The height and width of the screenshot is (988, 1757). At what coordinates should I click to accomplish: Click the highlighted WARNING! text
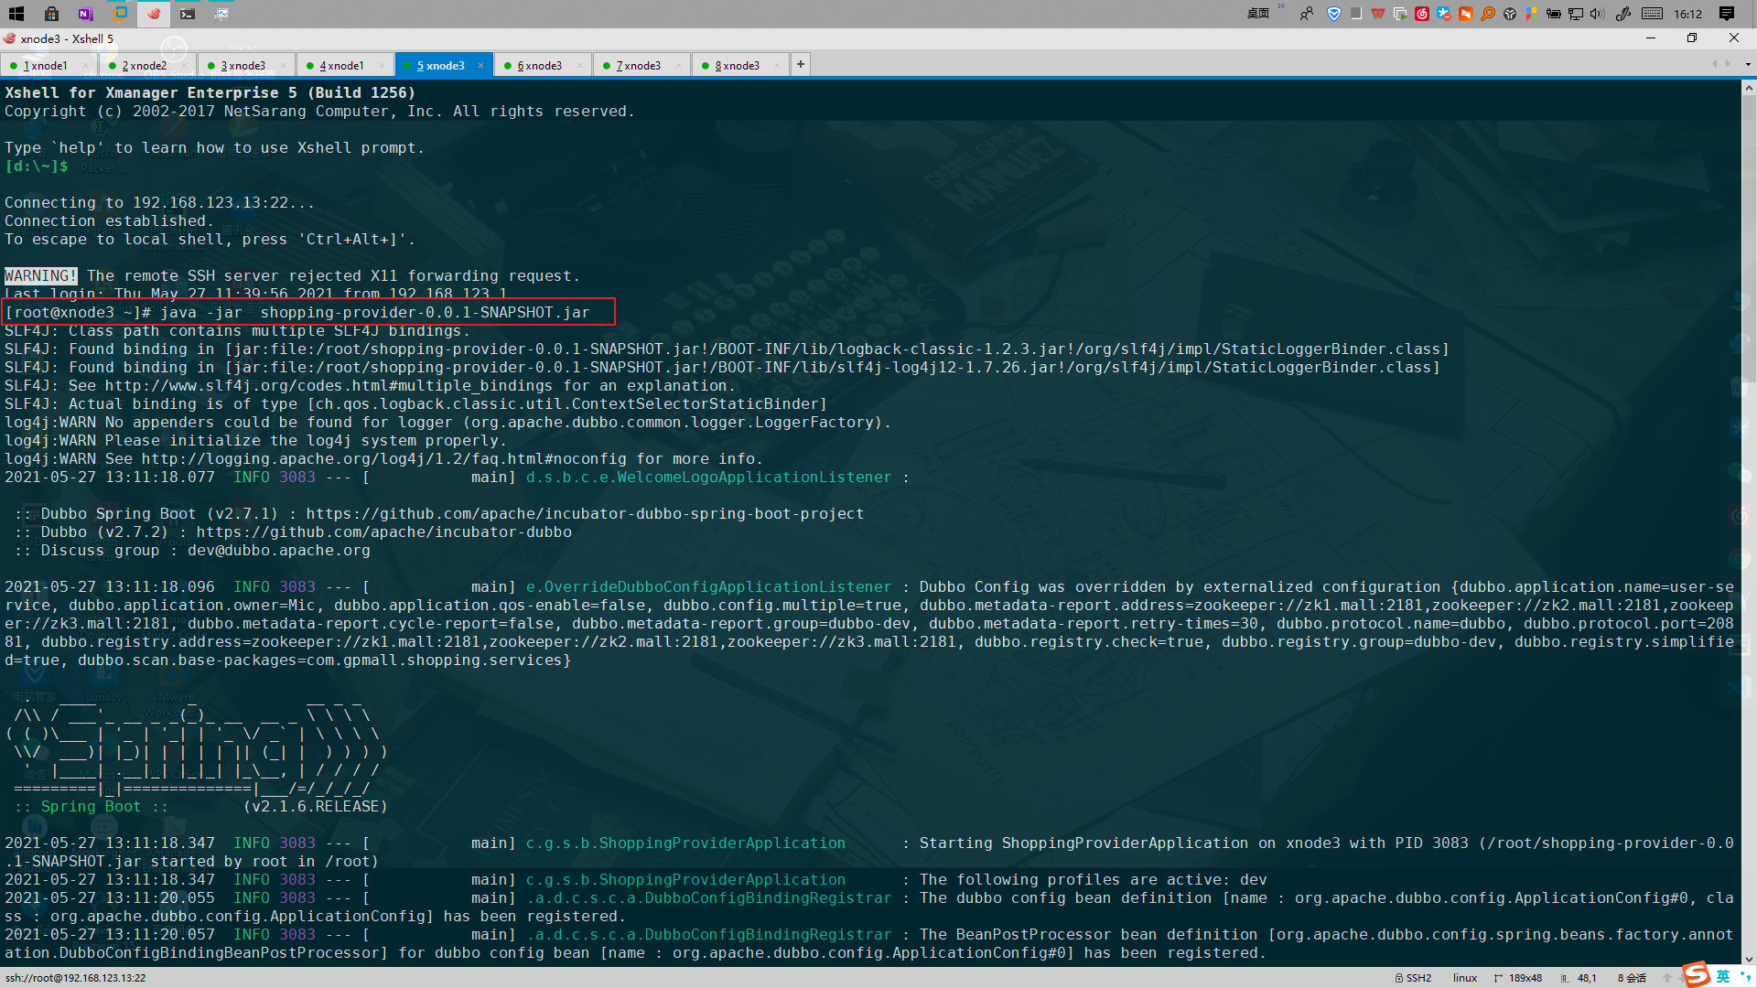pyautogui.click(x=41, y=275)
